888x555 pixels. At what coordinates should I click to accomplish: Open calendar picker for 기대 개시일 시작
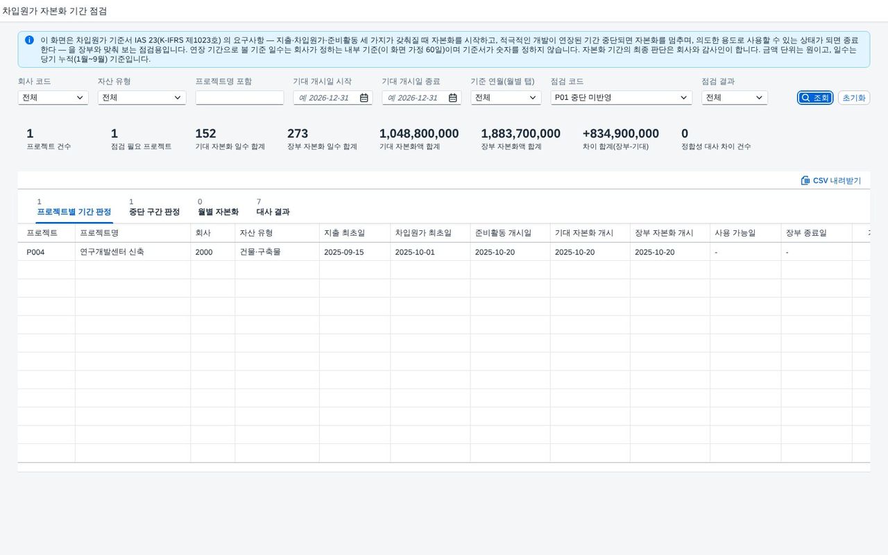pos(364,98)
